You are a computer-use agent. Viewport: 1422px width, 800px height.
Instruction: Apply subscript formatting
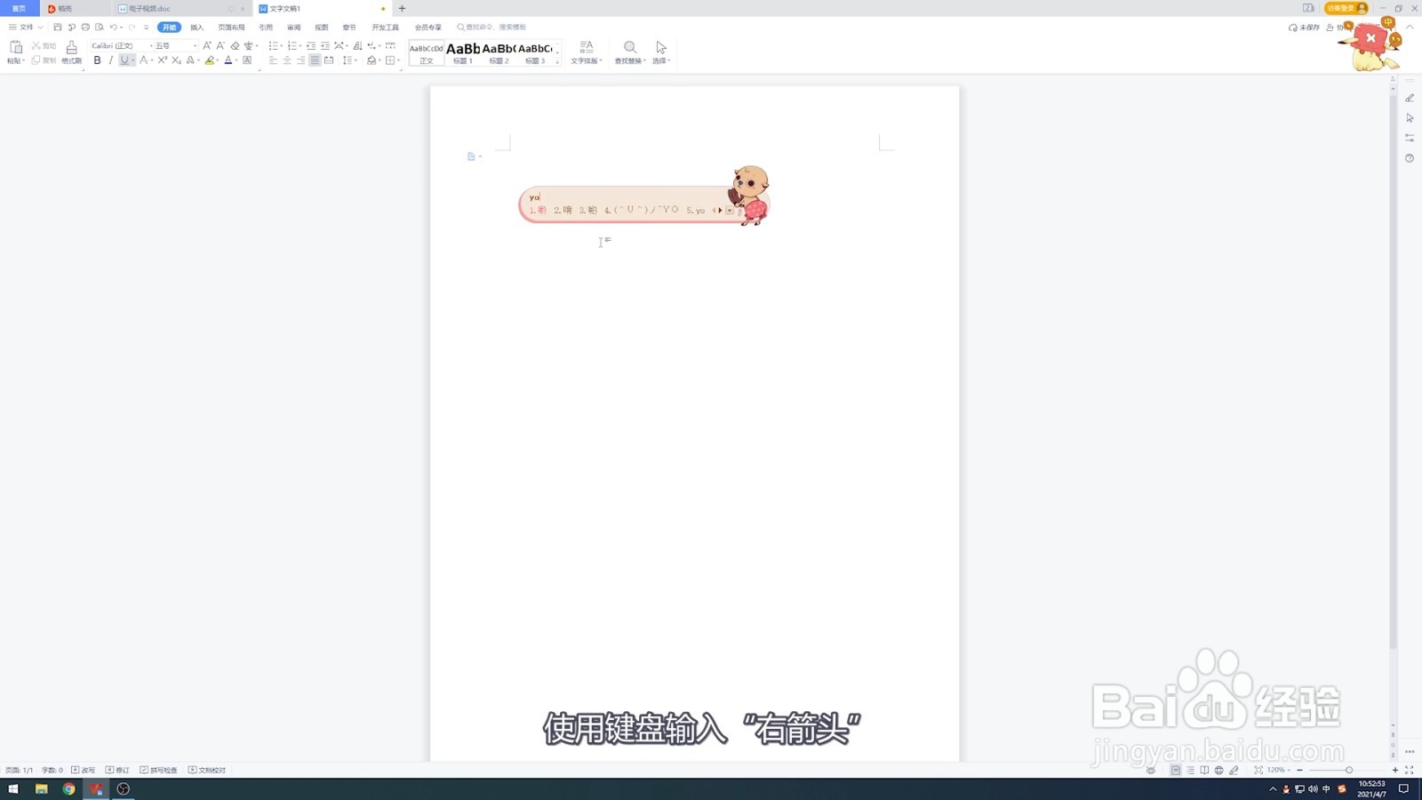(176, 60)
